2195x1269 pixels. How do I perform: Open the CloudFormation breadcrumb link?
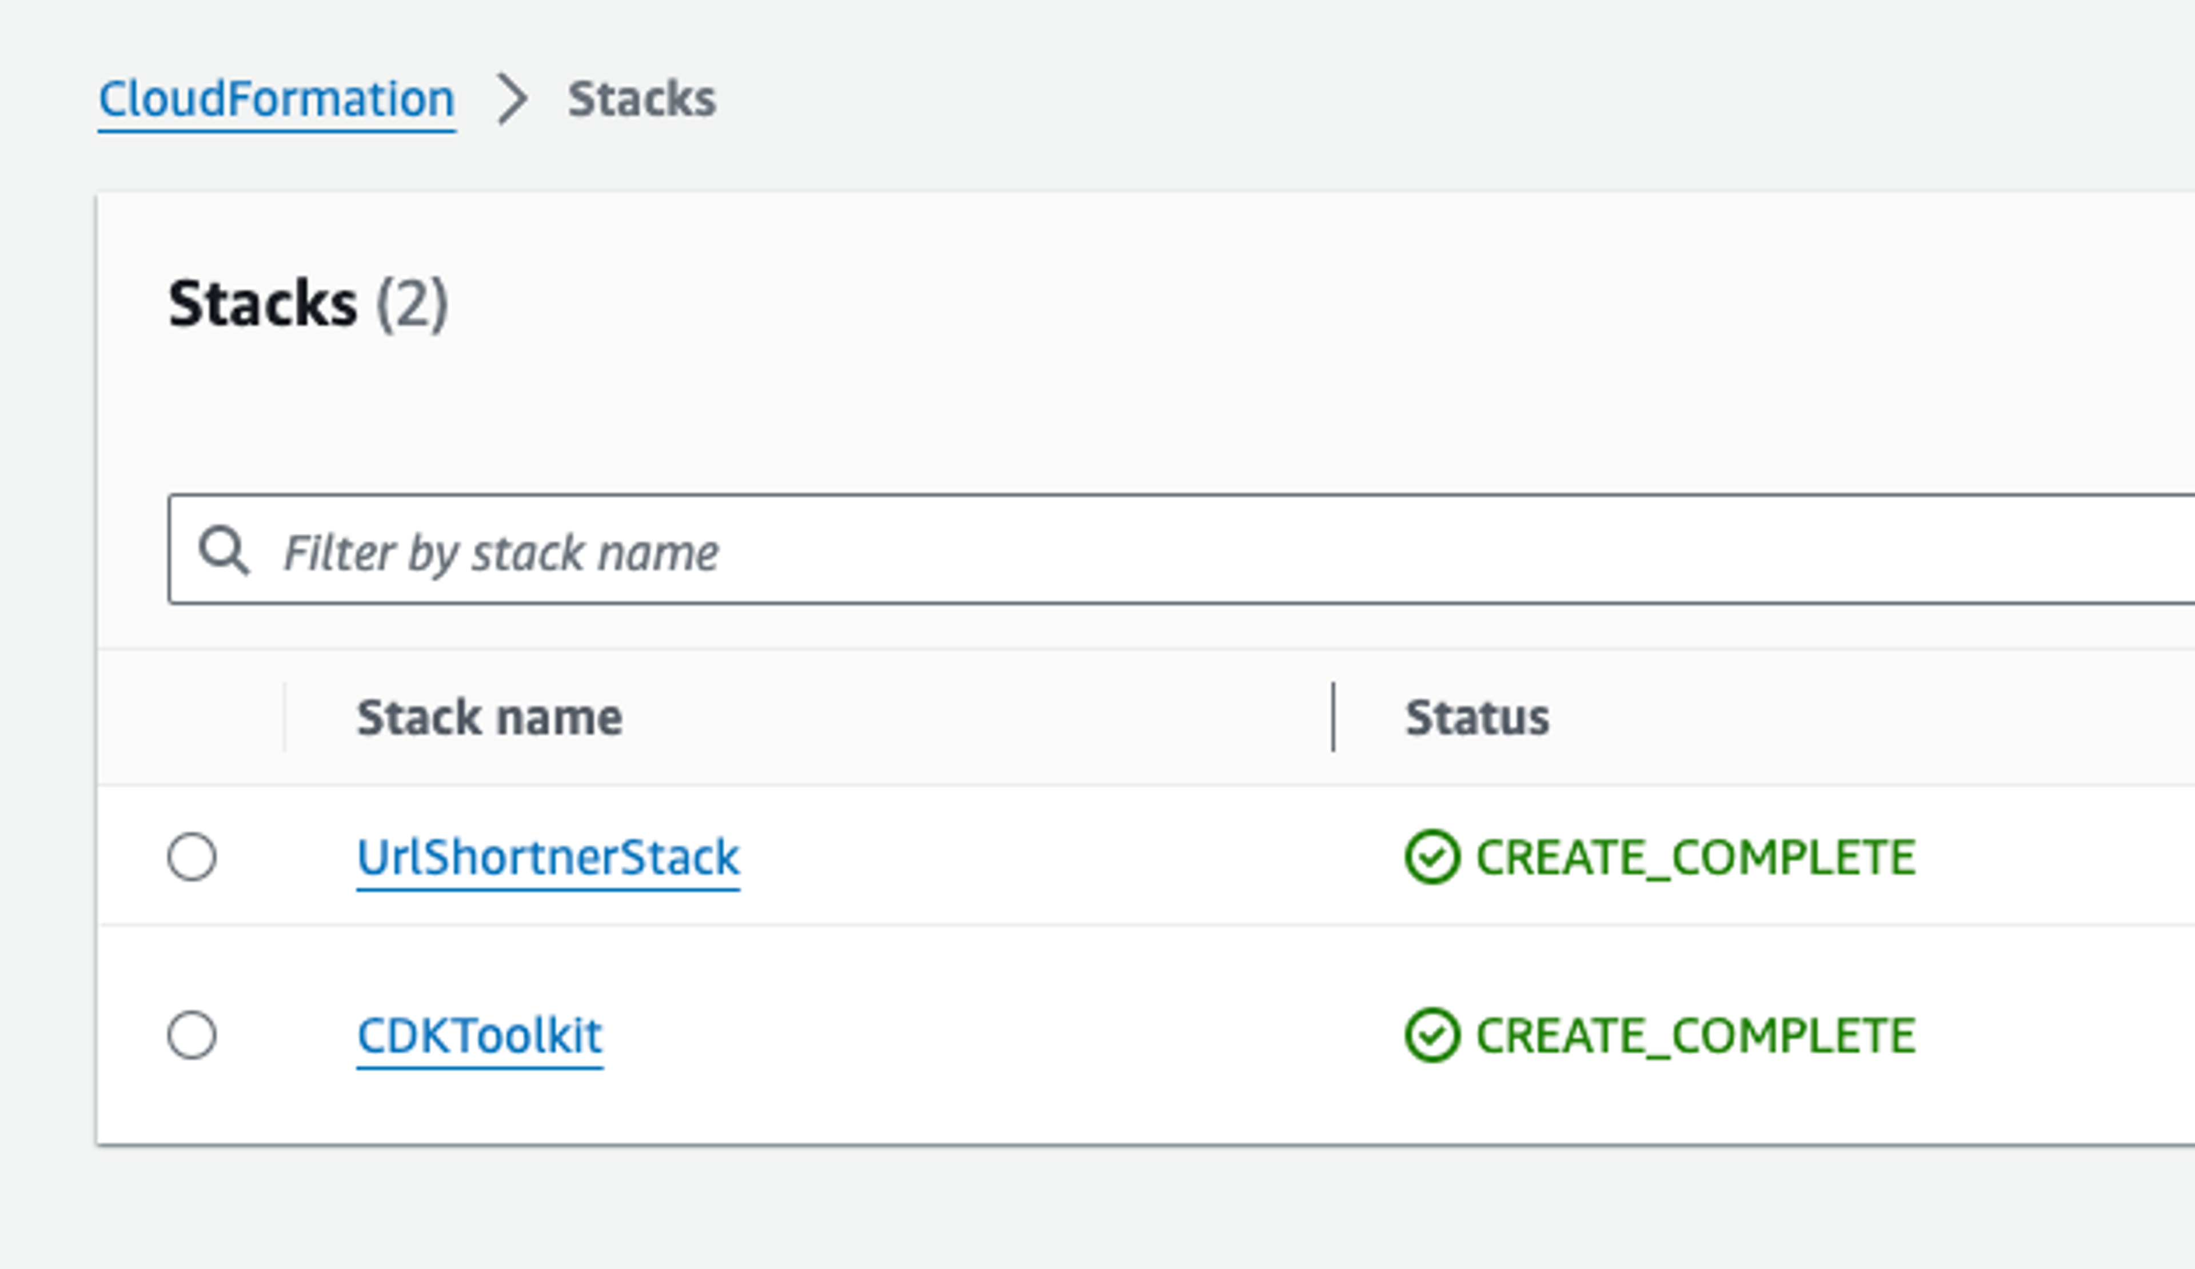point(276,99)
